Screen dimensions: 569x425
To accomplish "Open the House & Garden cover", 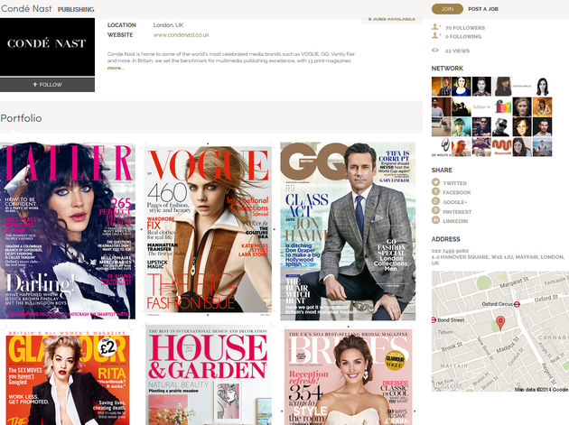I will [x=209, y=375].
